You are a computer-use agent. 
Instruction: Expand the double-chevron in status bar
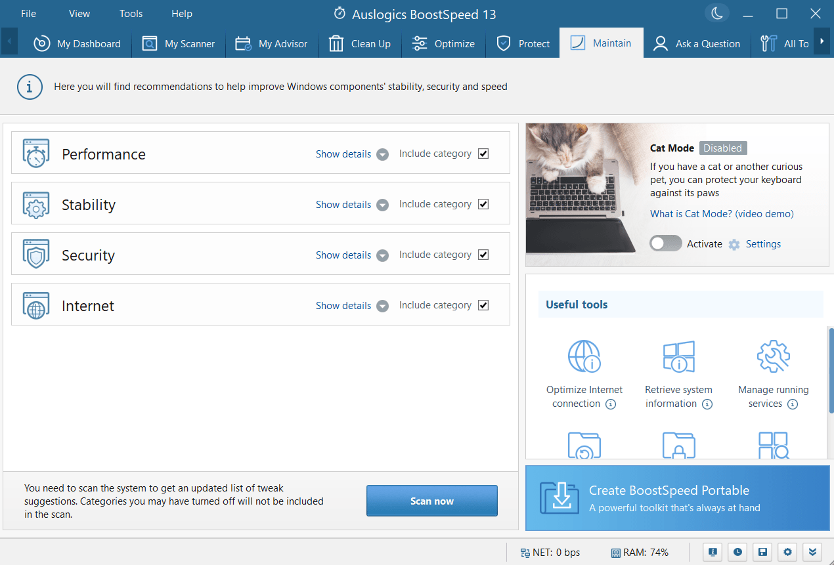pos(812,553)
